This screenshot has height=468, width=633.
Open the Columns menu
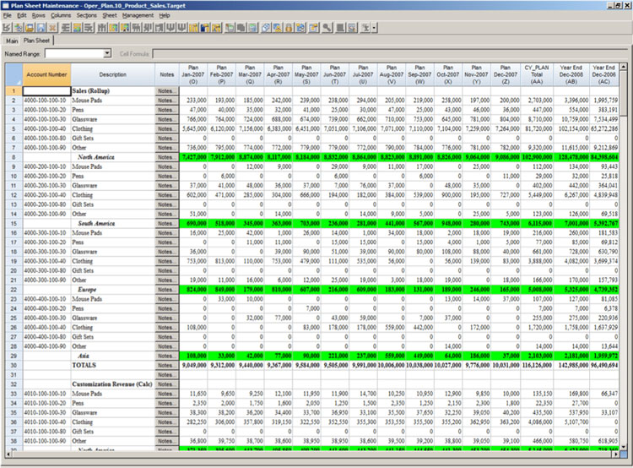point(61,15)
